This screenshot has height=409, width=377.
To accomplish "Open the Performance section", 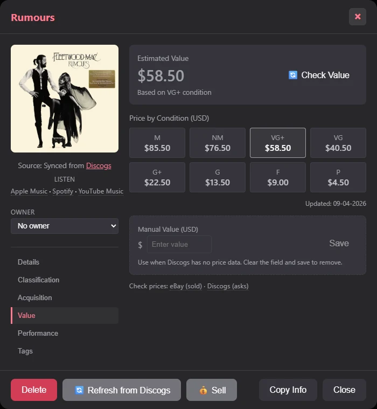I will point(65,333).
